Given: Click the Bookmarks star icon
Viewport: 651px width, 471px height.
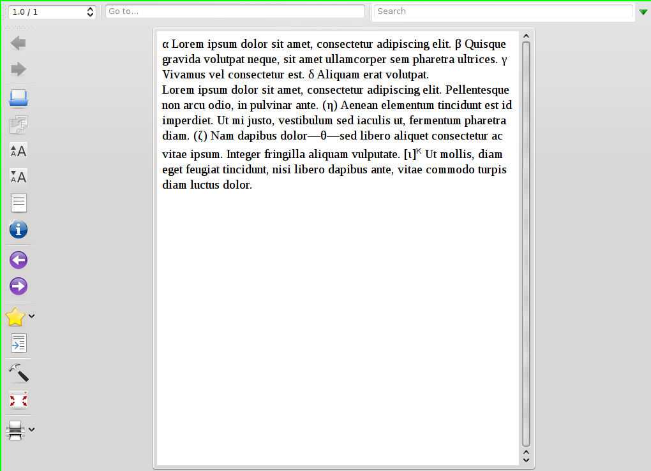Looking at the screenshot, I should tap(15, 317).
